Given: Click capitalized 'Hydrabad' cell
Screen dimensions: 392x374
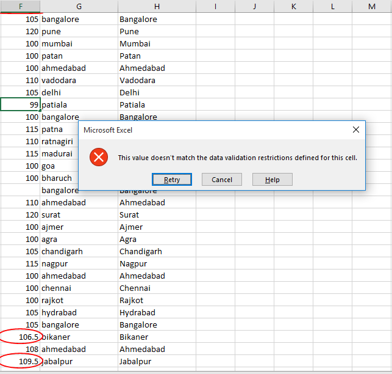Looking at the screenshot, I should pos(157,312).
